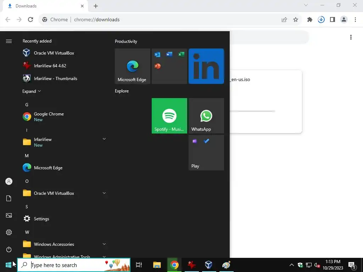
Task: Click the muted volume tray icon
Action: tap(317, 265)
